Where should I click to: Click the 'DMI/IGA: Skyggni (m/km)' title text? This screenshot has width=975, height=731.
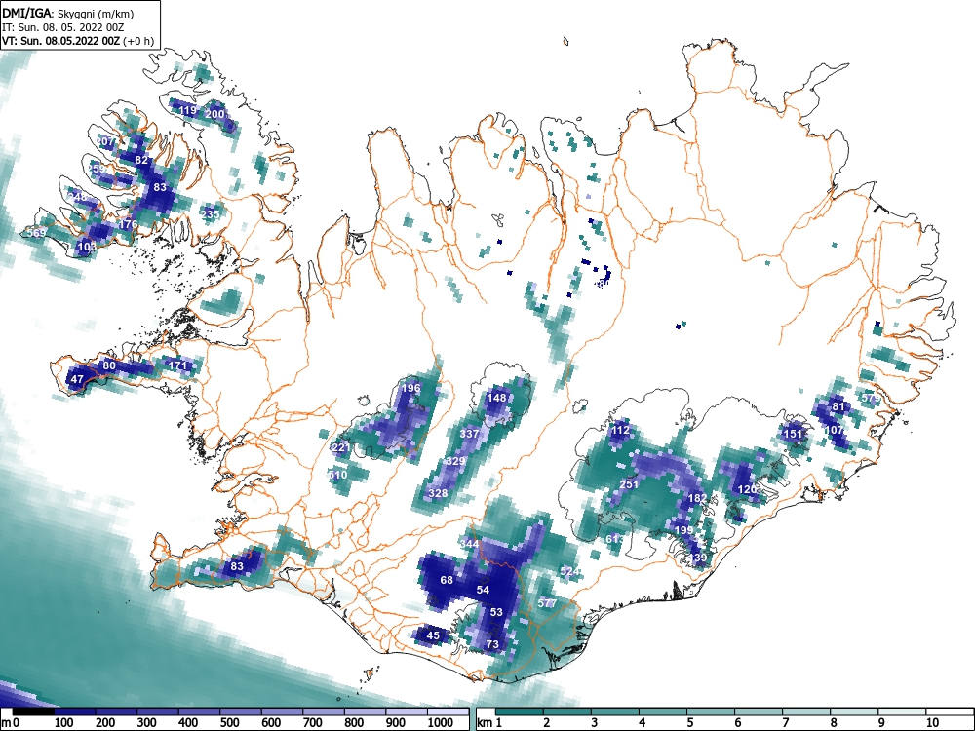(x=68, y=13)
